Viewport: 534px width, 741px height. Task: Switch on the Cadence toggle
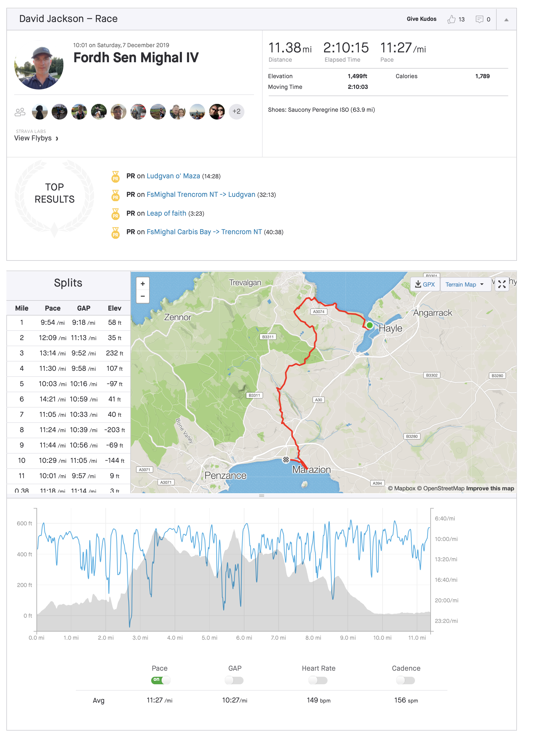[405, 680]
